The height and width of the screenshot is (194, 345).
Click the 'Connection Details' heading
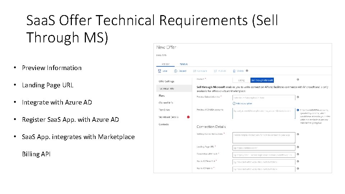click(x=211, y=127)
